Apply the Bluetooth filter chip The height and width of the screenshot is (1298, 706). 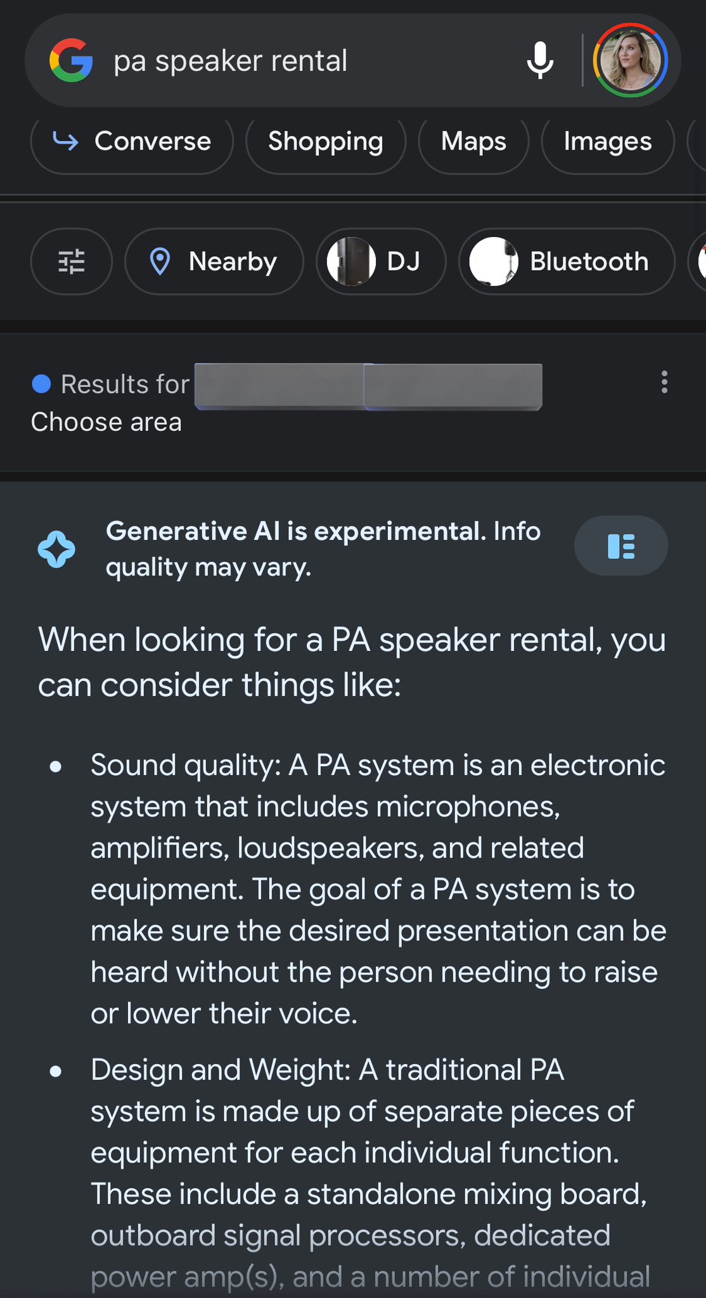coord(567,261)
